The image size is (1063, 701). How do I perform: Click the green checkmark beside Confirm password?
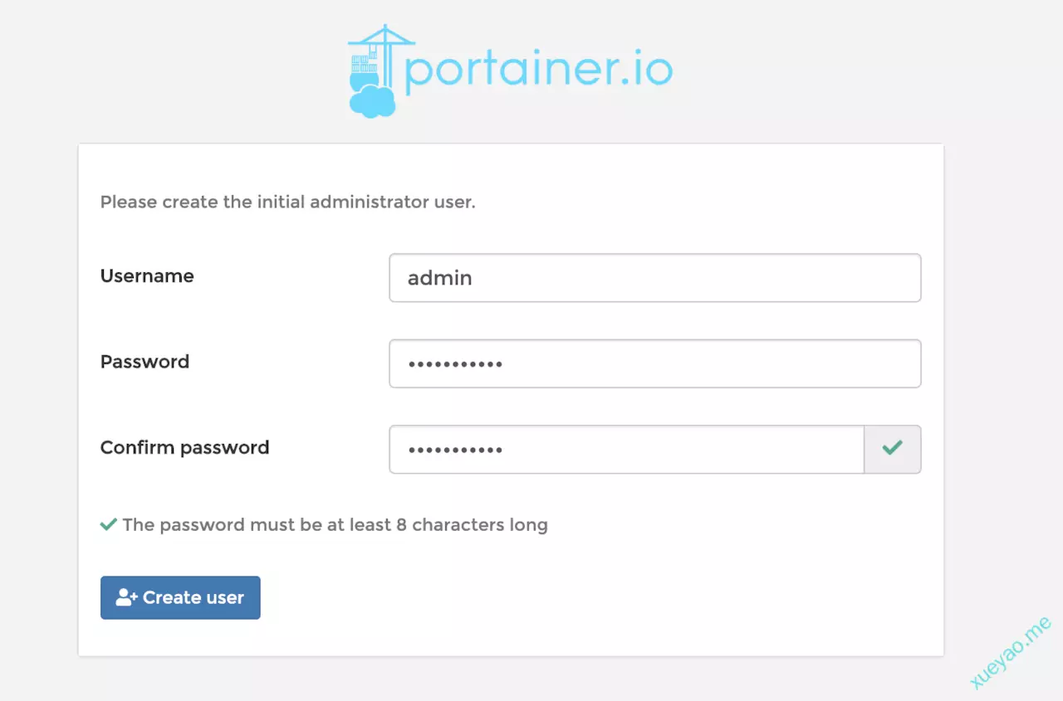(892, 449)
